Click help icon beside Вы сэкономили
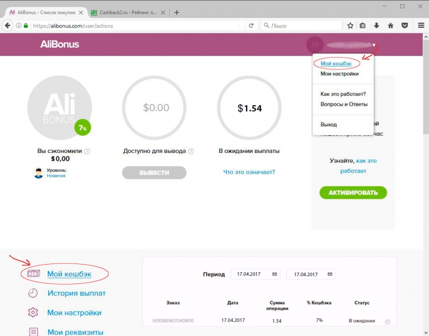This screenshot has height=336, width=429. [x=87, y=151]
